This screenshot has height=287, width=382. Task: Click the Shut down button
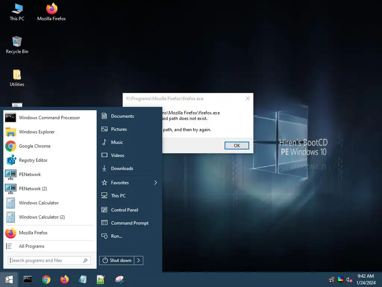pyautogui.click(x=117, y=260)
